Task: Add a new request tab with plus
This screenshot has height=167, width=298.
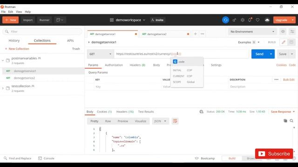Action: (x=195, y=34)
